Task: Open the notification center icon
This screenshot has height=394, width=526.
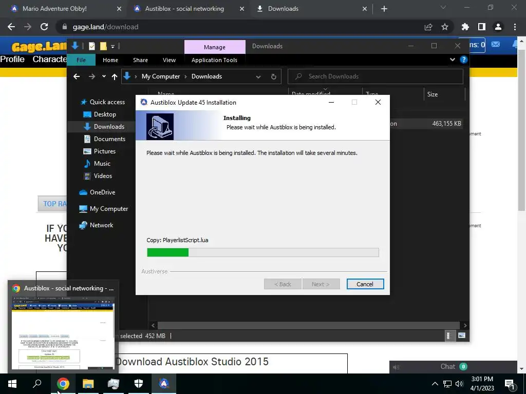Action: (510, 384)
